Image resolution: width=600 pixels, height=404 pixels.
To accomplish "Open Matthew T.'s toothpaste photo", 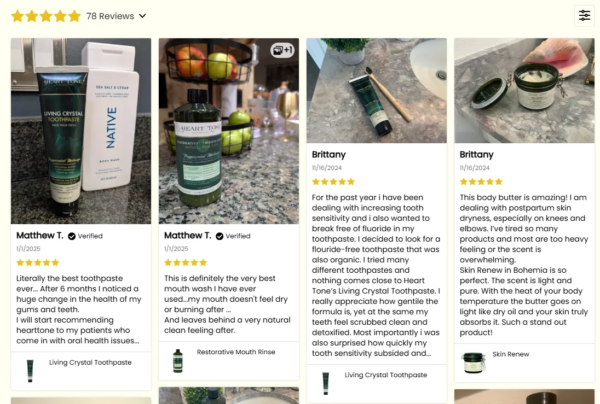I will 80,131.
